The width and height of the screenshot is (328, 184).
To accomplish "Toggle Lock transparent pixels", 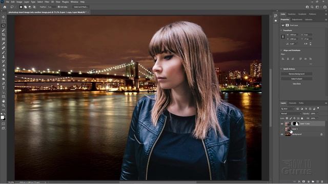I will pos(287,118).
